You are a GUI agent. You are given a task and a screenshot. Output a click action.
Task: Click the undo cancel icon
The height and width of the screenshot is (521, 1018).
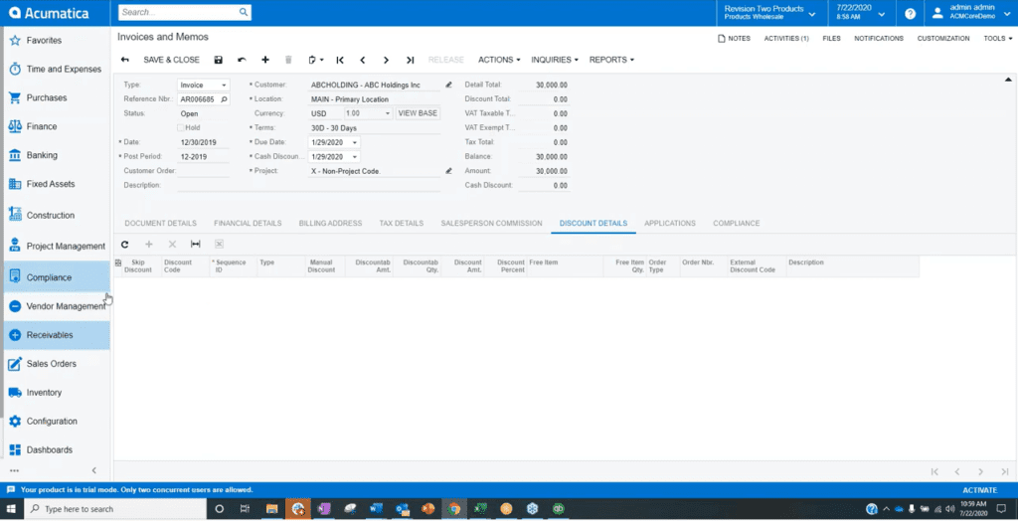[242, 60]
